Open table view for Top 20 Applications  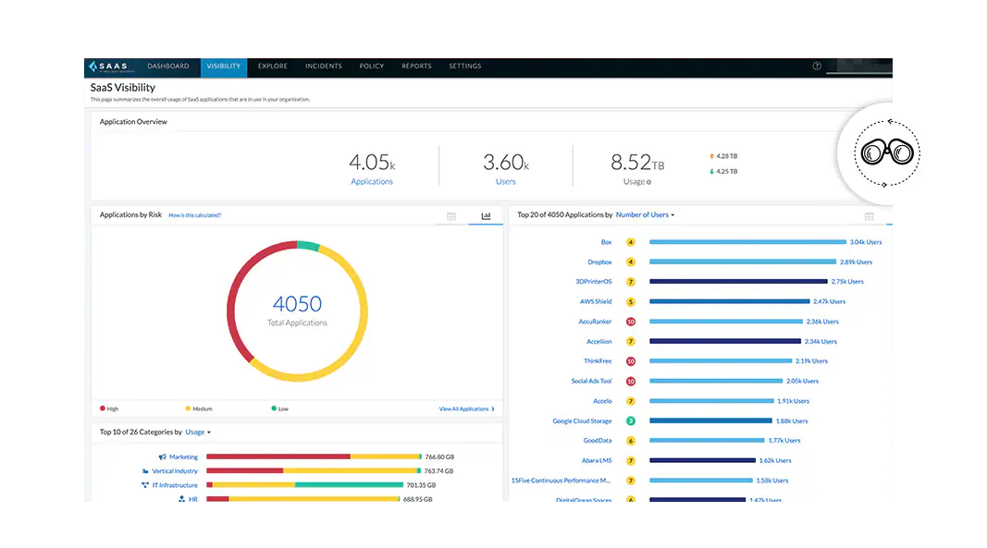(869, 215)
